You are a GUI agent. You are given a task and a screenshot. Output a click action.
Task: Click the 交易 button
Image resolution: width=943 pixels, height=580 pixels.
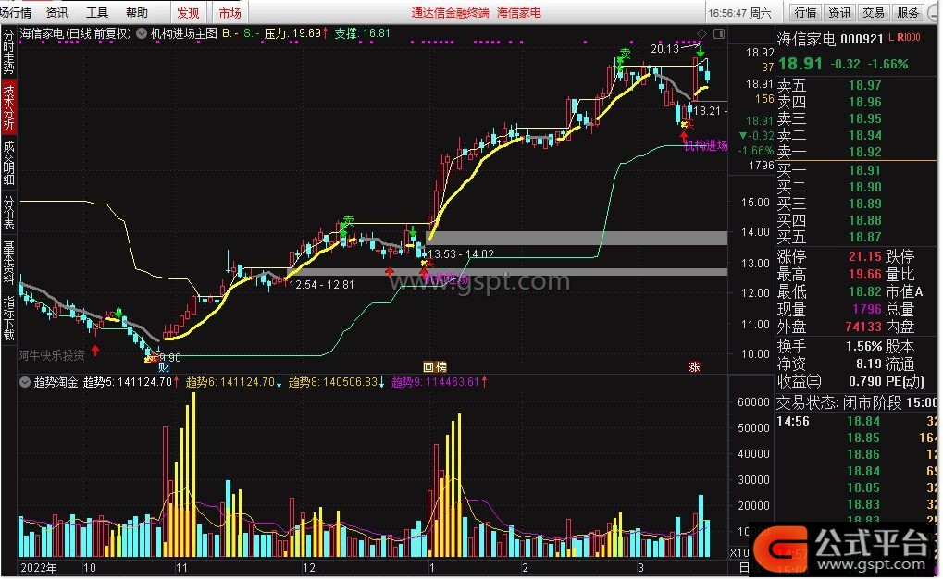coord(874,13)
